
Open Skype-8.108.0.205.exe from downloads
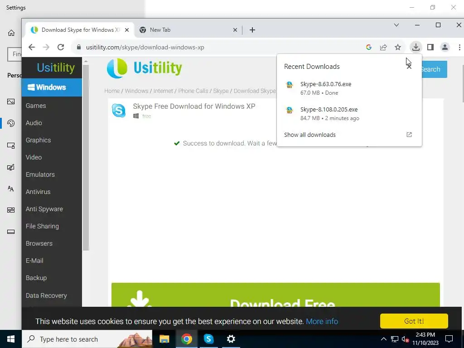pyautogui.click(x=349, y=114)
